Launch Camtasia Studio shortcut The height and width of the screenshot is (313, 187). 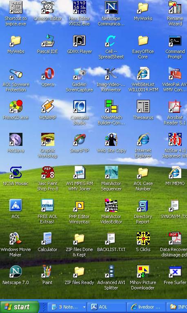pos(79,107)
